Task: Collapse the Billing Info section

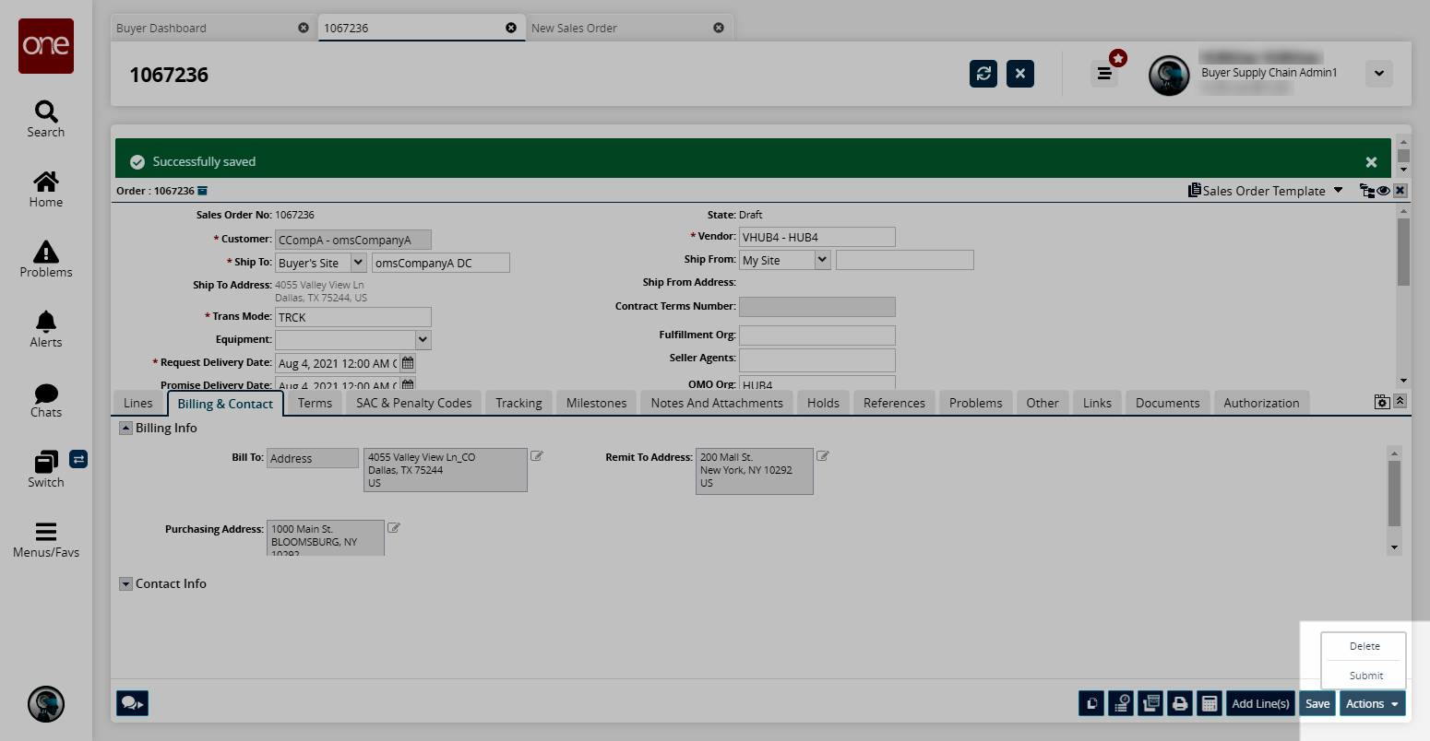Action: [x=125, y=429]
